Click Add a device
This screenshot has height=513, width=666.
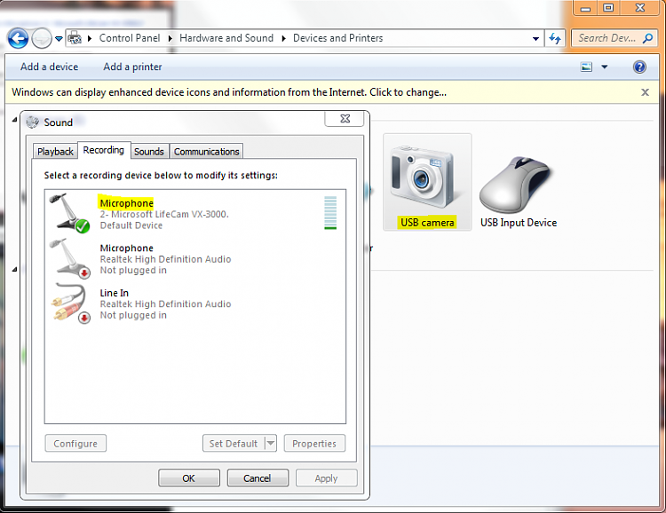(x=49, y=67)
